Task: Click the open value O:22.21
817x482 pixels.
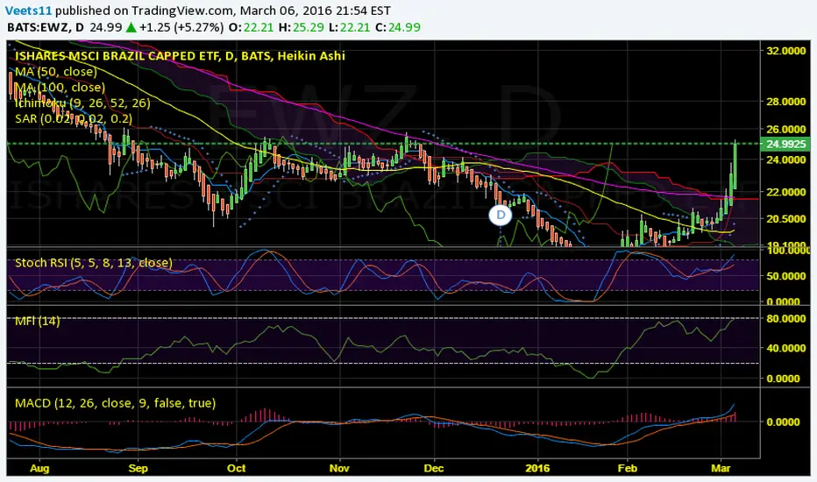Action: (251, 27)
